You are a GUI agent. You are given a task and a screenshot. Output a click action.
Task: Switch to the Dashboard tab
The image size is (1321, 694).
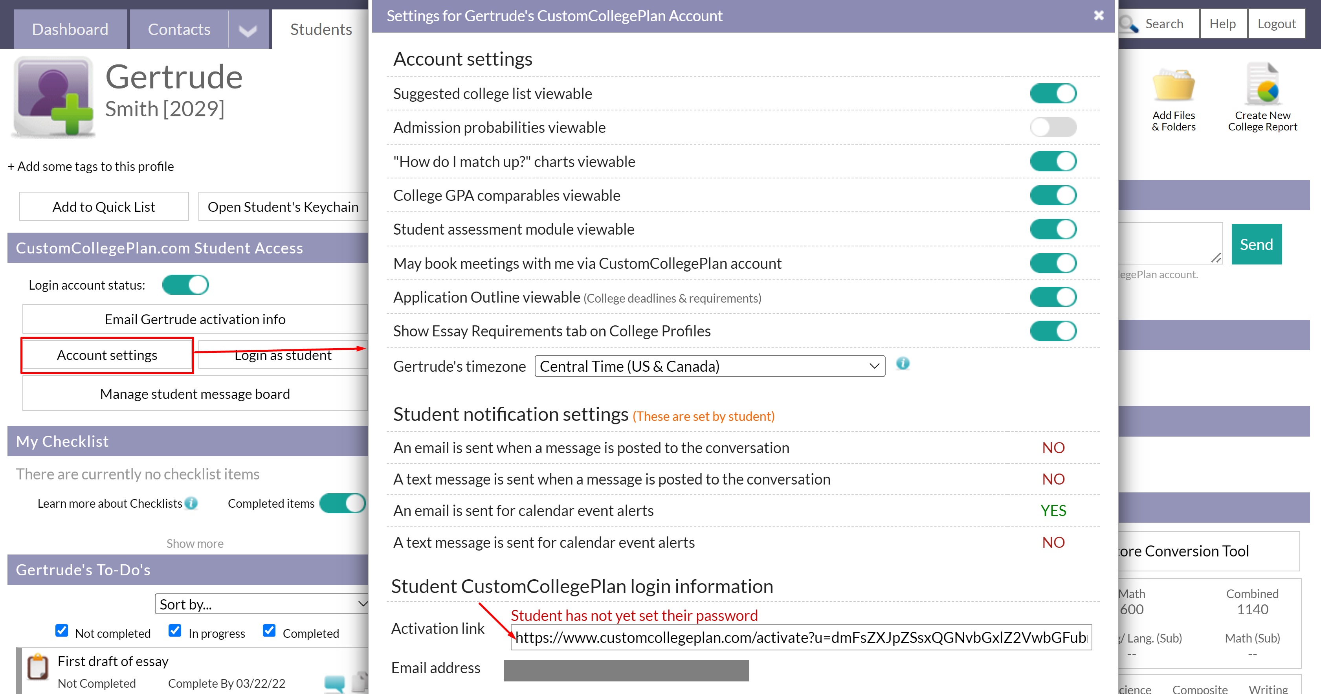click(70, 29)
